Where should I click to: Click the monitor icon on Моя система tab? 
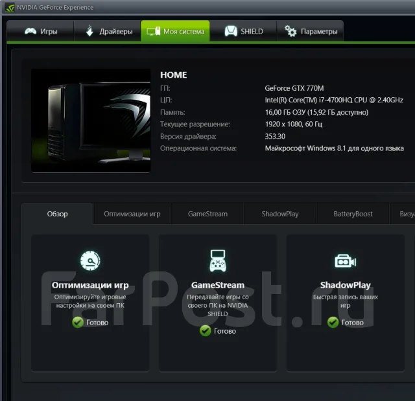point(154,31)
